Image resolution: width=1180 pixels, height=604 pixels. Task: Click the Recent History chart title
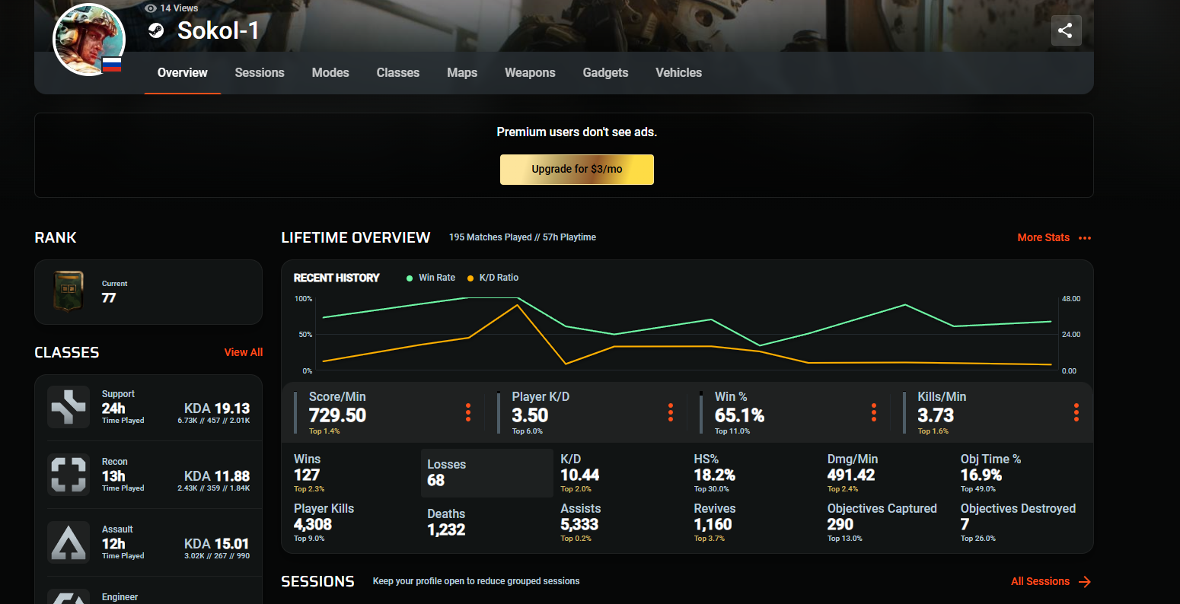[336, 278]
